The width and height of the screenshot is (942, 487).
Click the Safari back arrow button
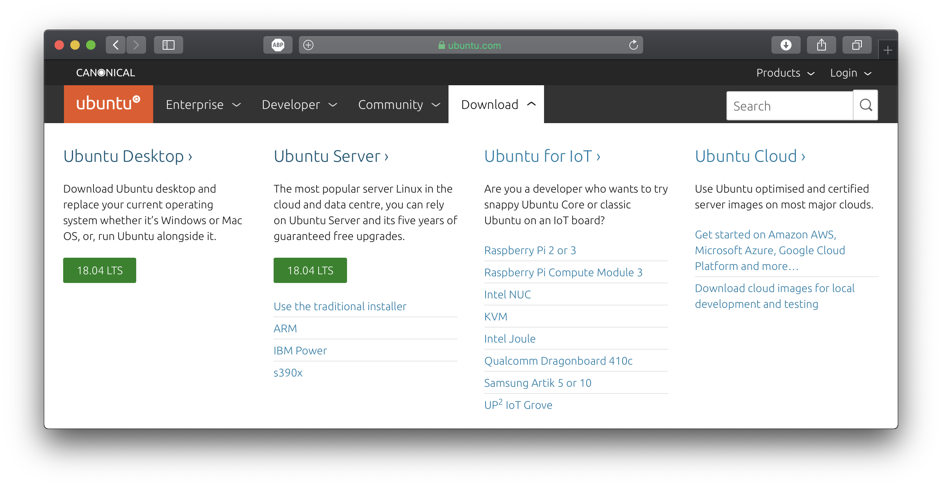[x=116, y=45]
